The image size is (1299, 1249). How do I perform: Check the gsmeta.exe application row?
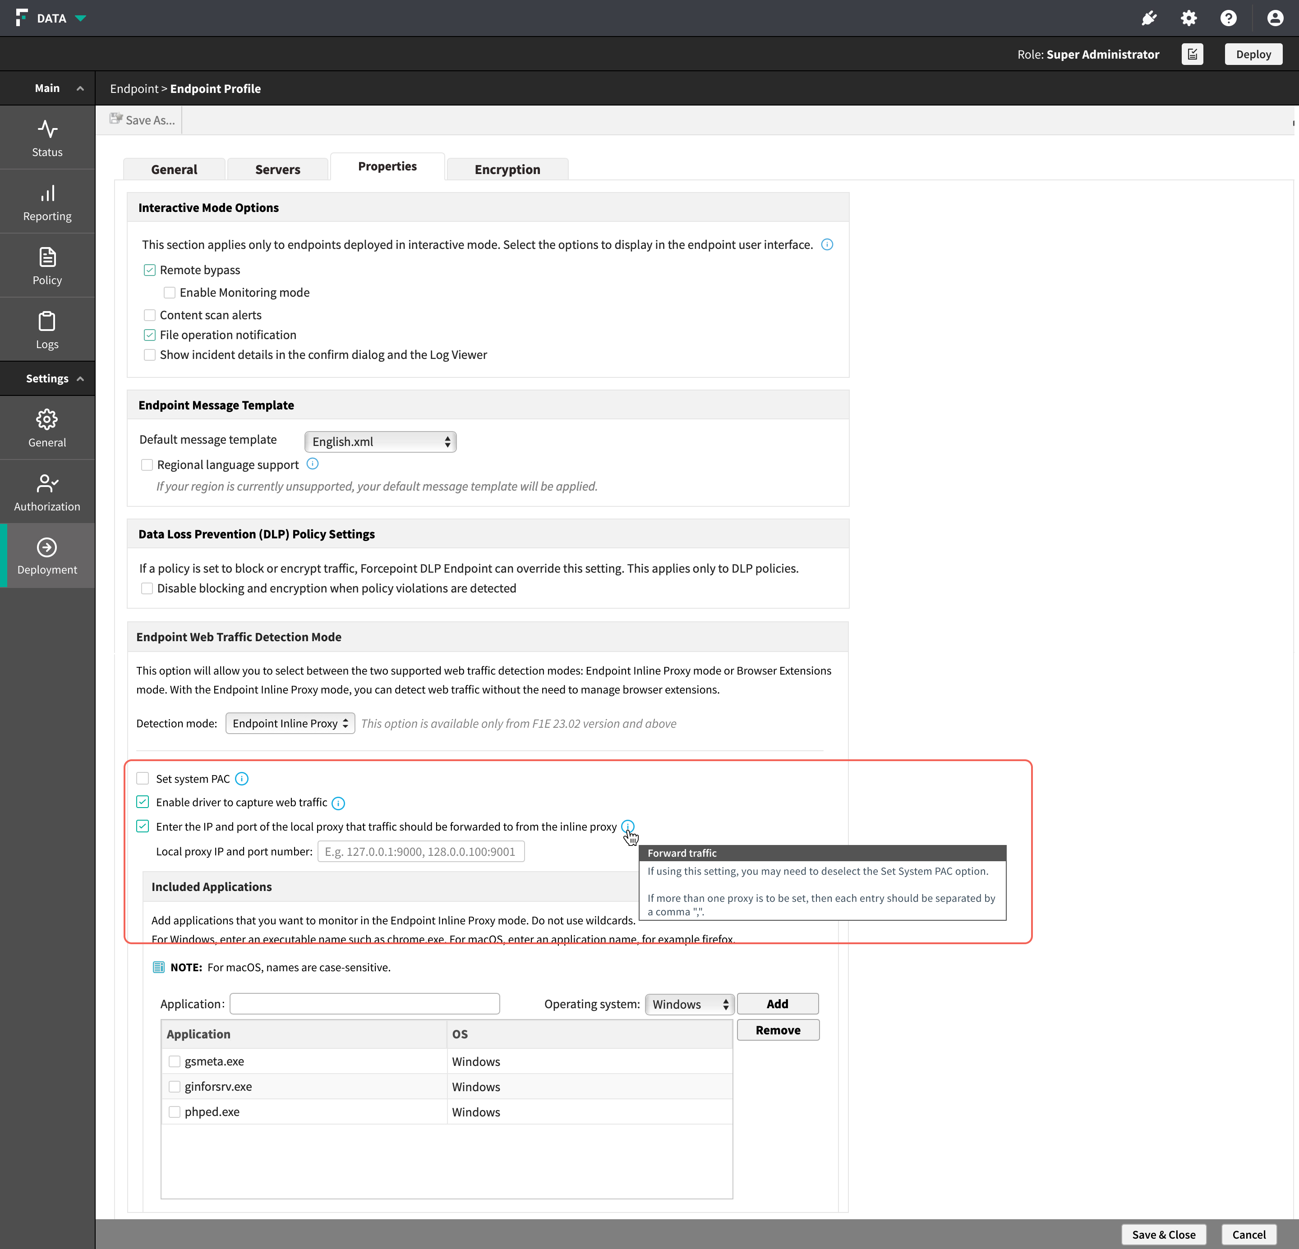(174, 1061)
